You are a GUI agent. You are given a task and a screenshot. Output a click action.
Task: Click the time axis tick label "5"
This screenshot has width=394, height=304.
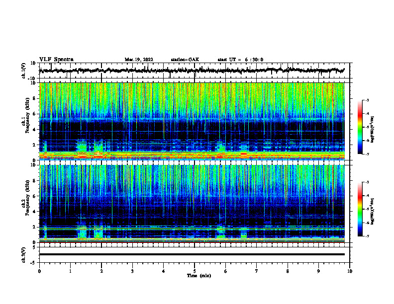pyautogui.click(x=195, y=271)
